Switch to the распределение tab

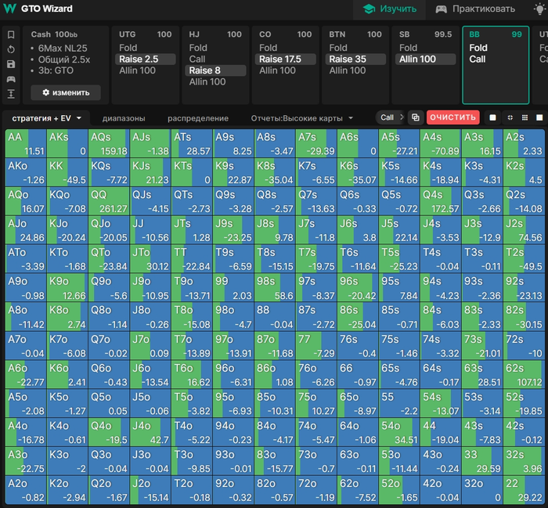click(198, 118)
